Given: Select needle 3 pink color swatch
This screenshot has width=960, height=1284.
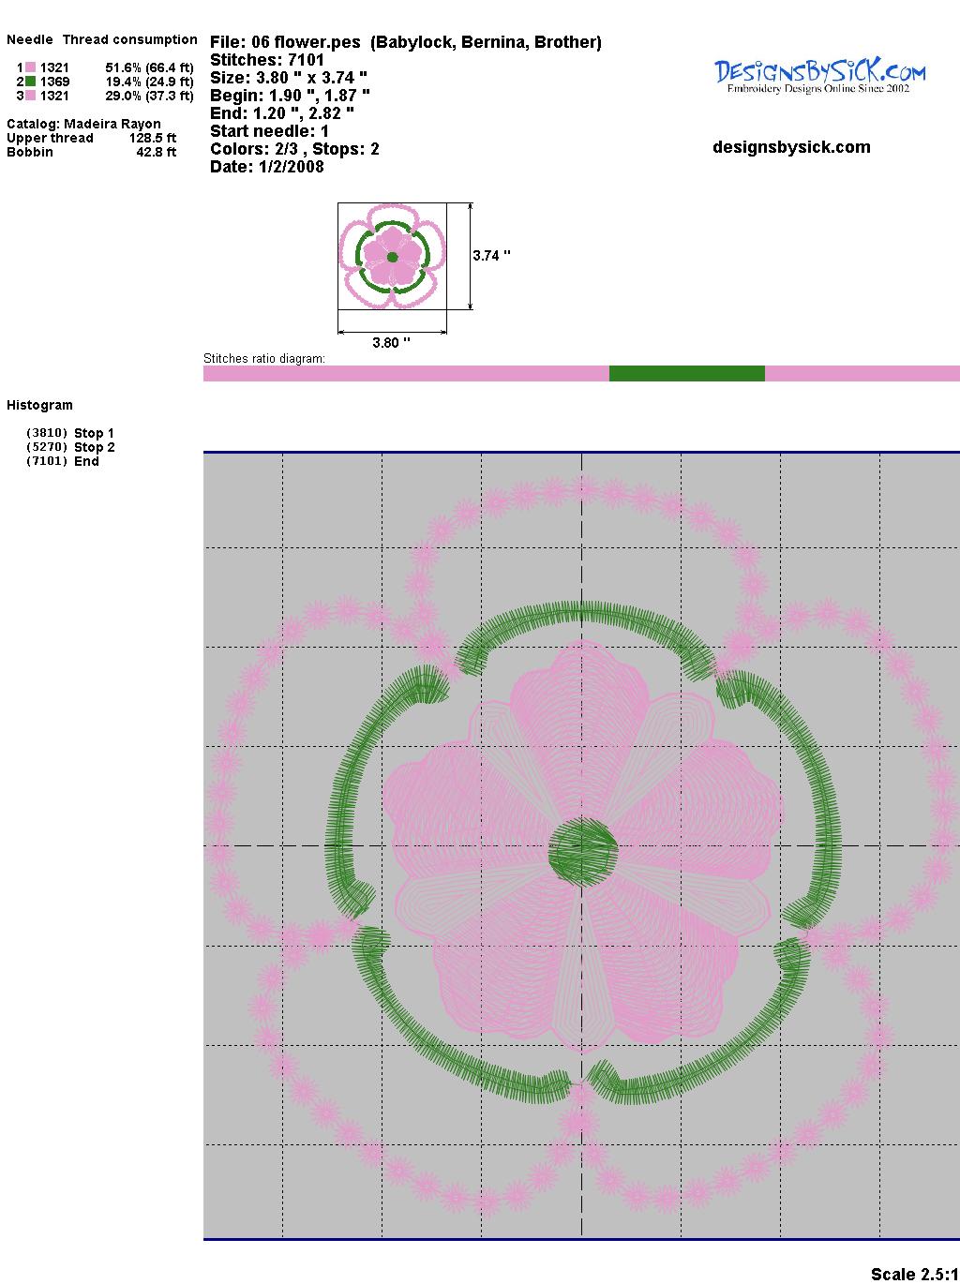Looking at the screenshot, I should point(30,96).
